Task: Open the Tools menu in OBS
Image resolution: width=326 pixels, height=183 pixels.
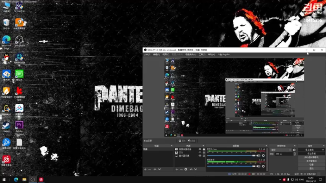Action: (x=202, y=54)
